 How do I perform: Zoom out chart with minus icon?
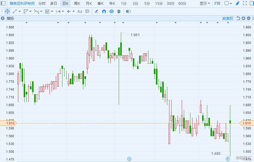pos(249,18)
